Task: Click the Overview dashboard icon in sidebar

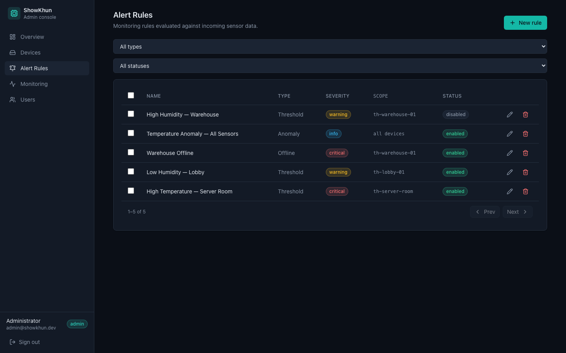Action: 13,37
